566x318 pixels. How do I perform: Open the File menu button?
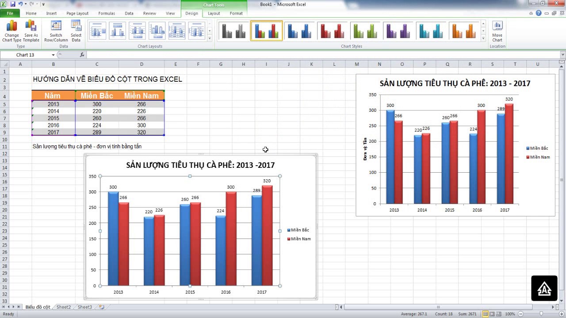(x=10, y=13)
